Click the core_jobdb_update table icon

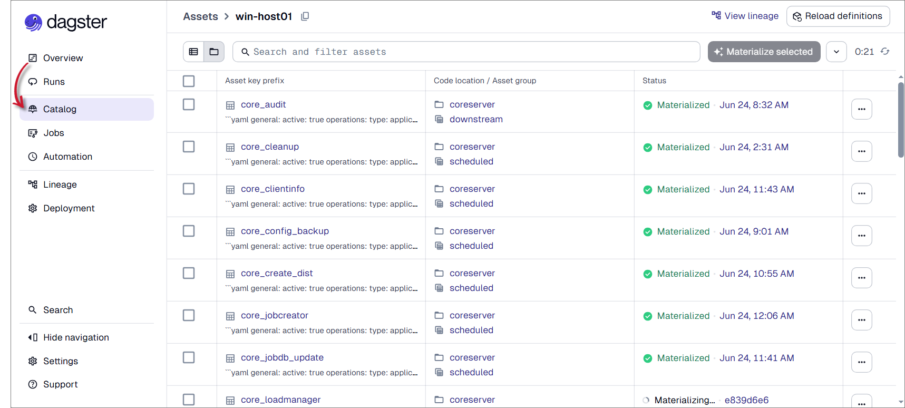pyautogui.click(x=230, y=358)
